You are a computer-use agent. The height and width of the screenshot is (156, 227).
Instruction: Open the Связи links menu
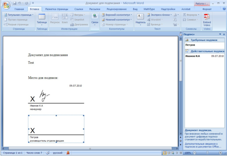point(95,19)
